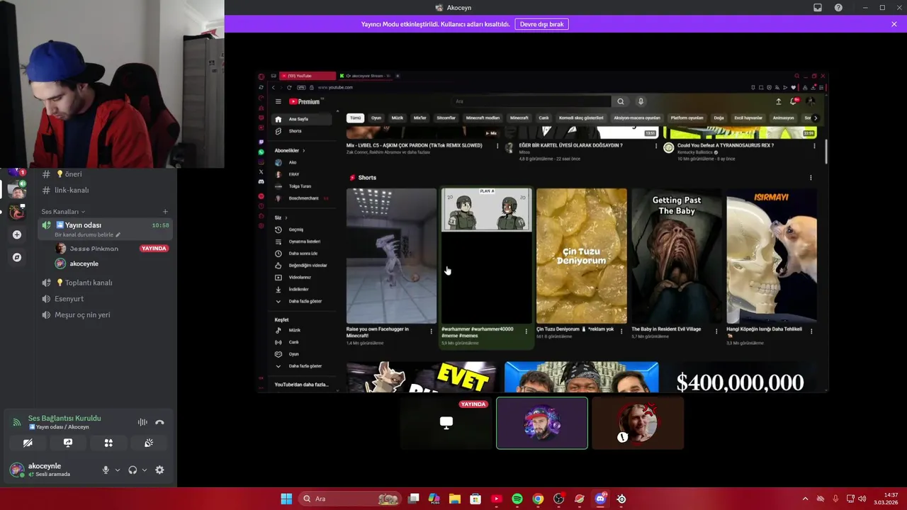Open the Discord inbox icon in title bar
This screenshot has height=510, width=907.
pos(818,8)
